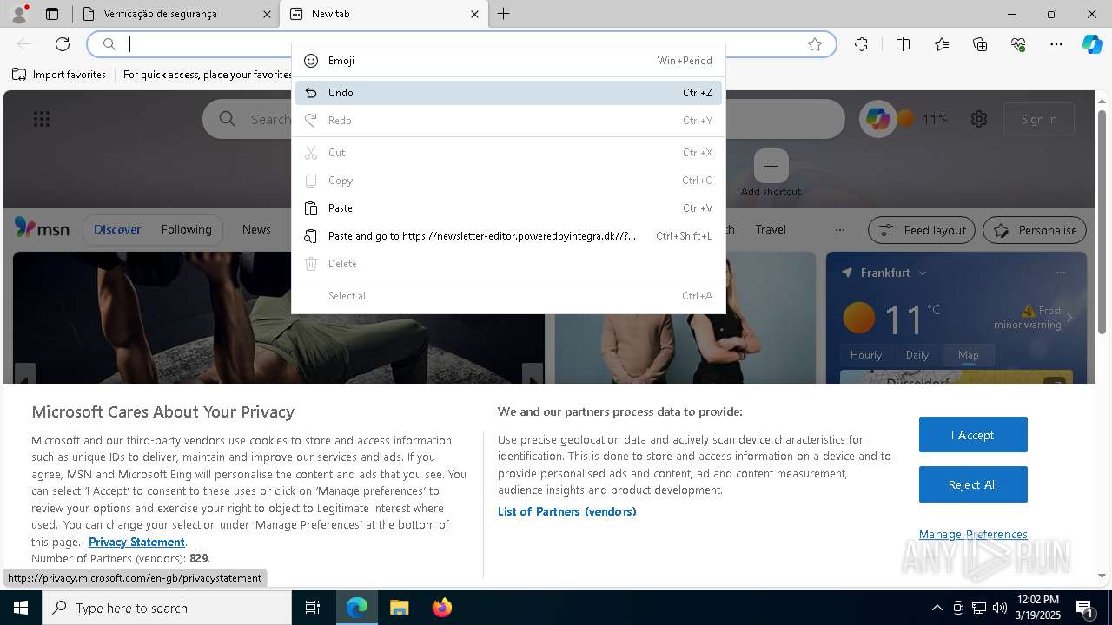Screen dimensions: 1112x625
Task: Switch weather to Daily tab
Action: point(917,355)
